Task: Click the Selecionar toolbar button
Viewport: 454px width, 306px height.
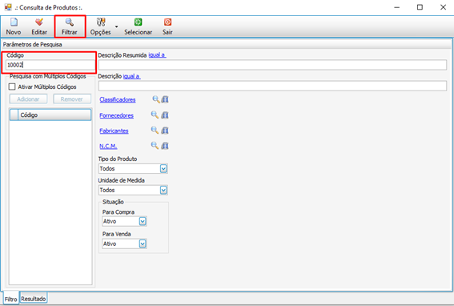Action: (138, 26)
